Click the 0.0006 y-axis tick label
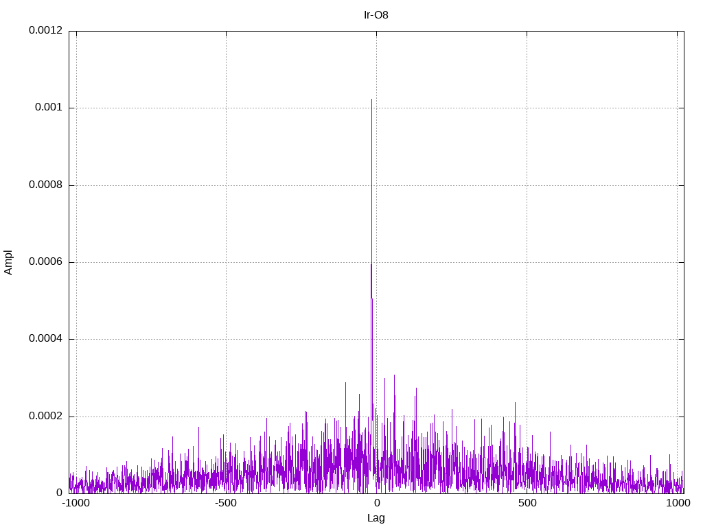 45,262
